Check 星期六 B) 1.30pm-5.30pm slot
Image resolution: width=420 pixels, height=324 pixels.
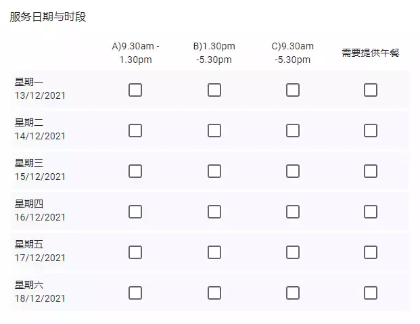214,293
